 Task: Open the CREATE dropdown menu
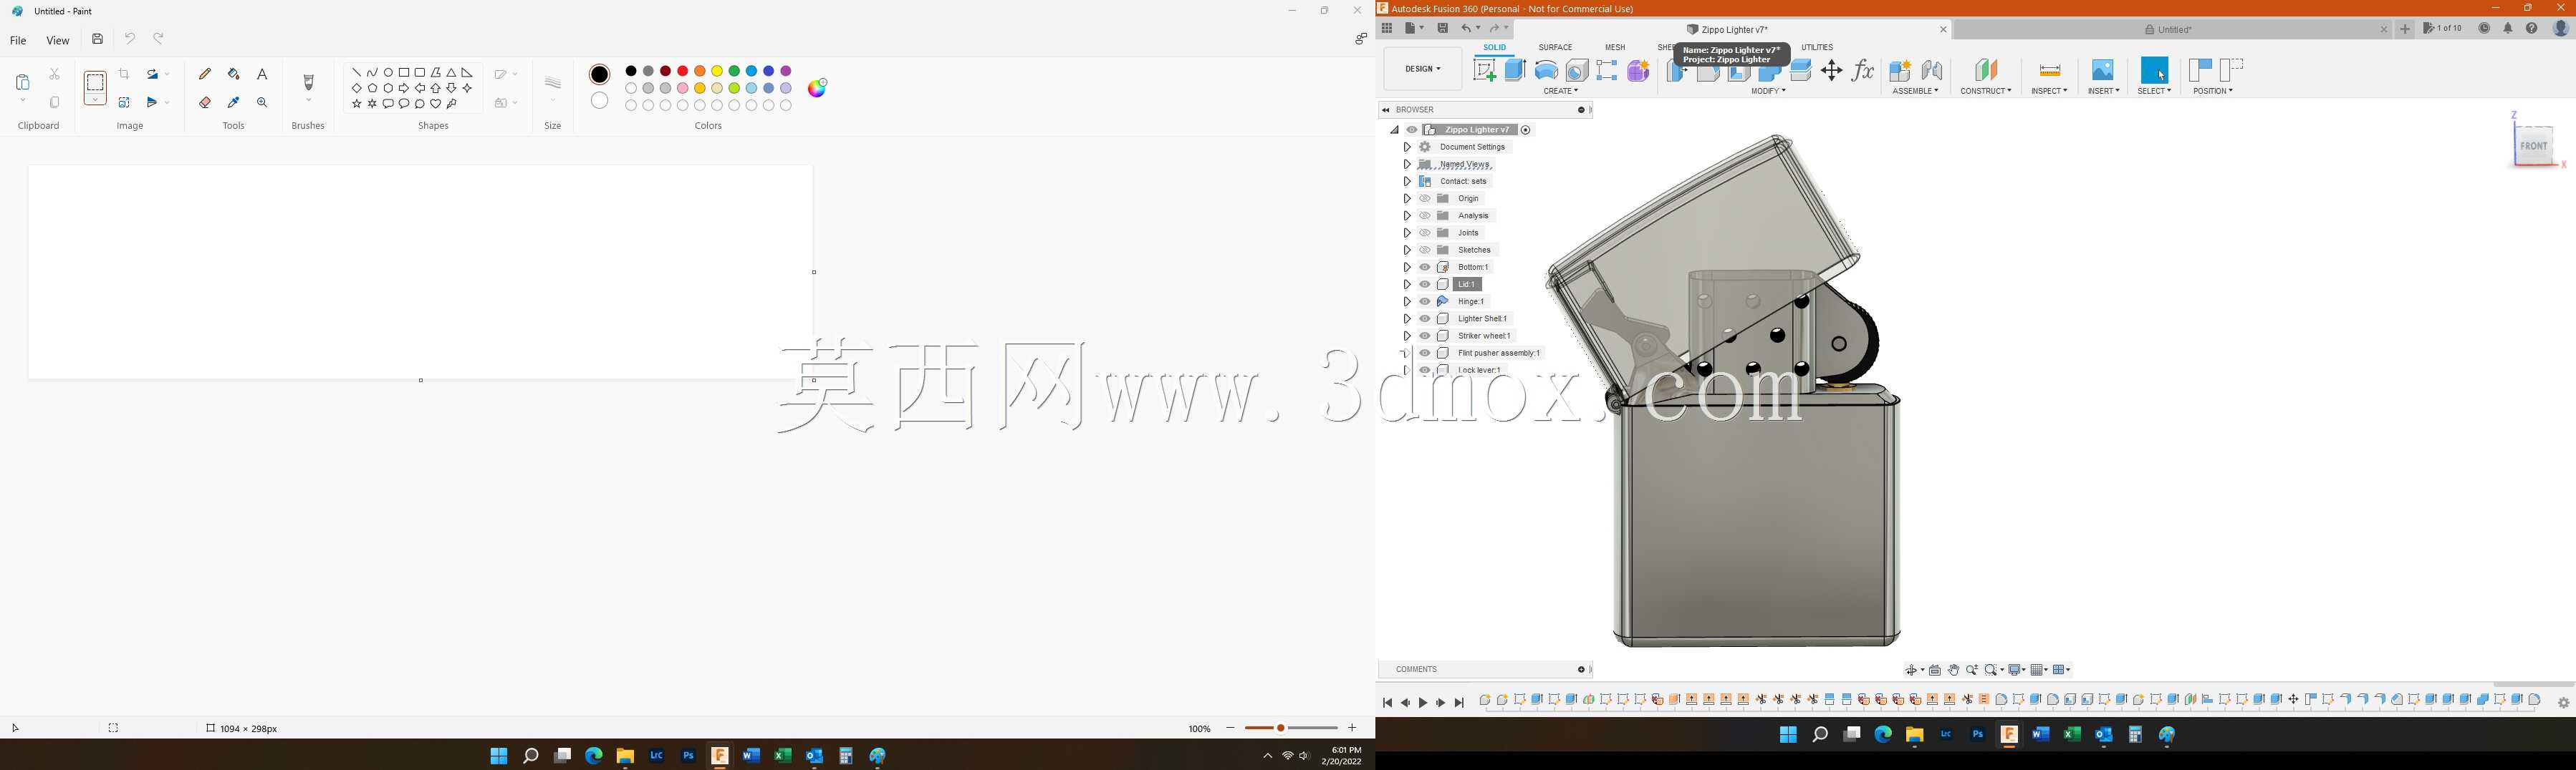tap(1561, 91)
